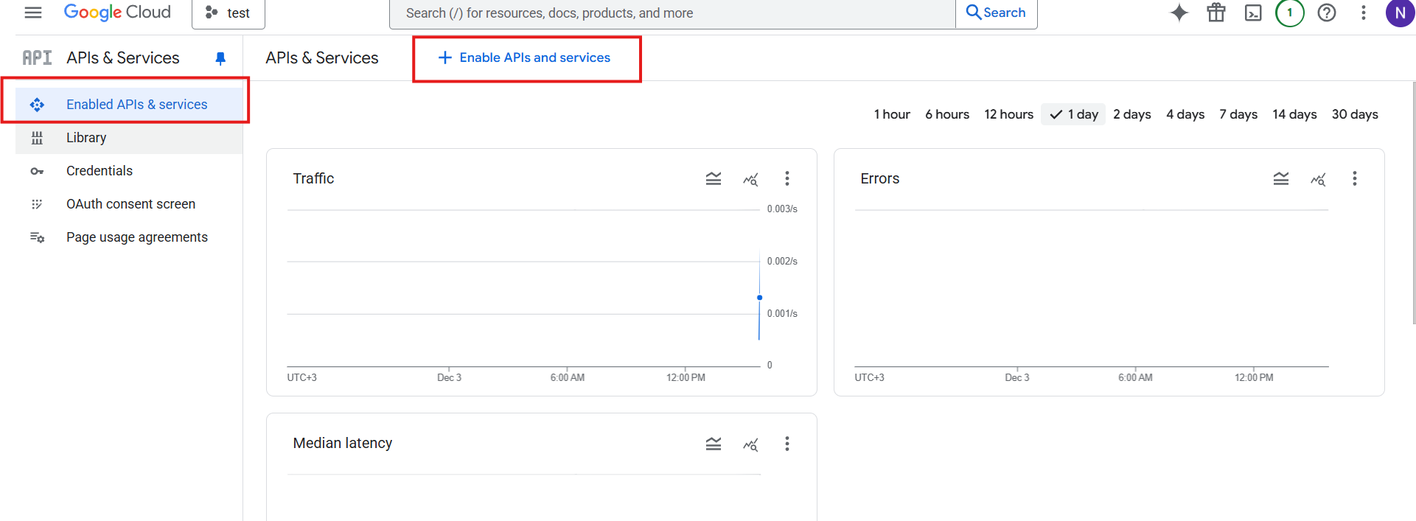Screen dimensions: 1416x521
Task: Click Enable APIs and services button
Action: [x=525, y=57]
